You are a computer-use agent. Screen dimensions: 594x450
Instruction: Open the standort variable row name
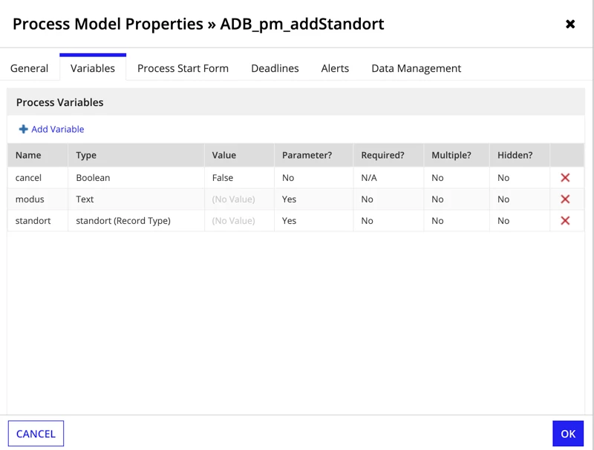pos(33,221)
